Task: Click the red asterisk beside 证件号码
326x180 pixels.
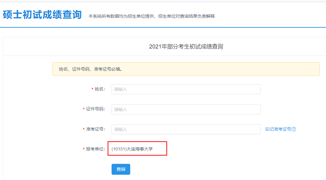Action: (84, 109)
